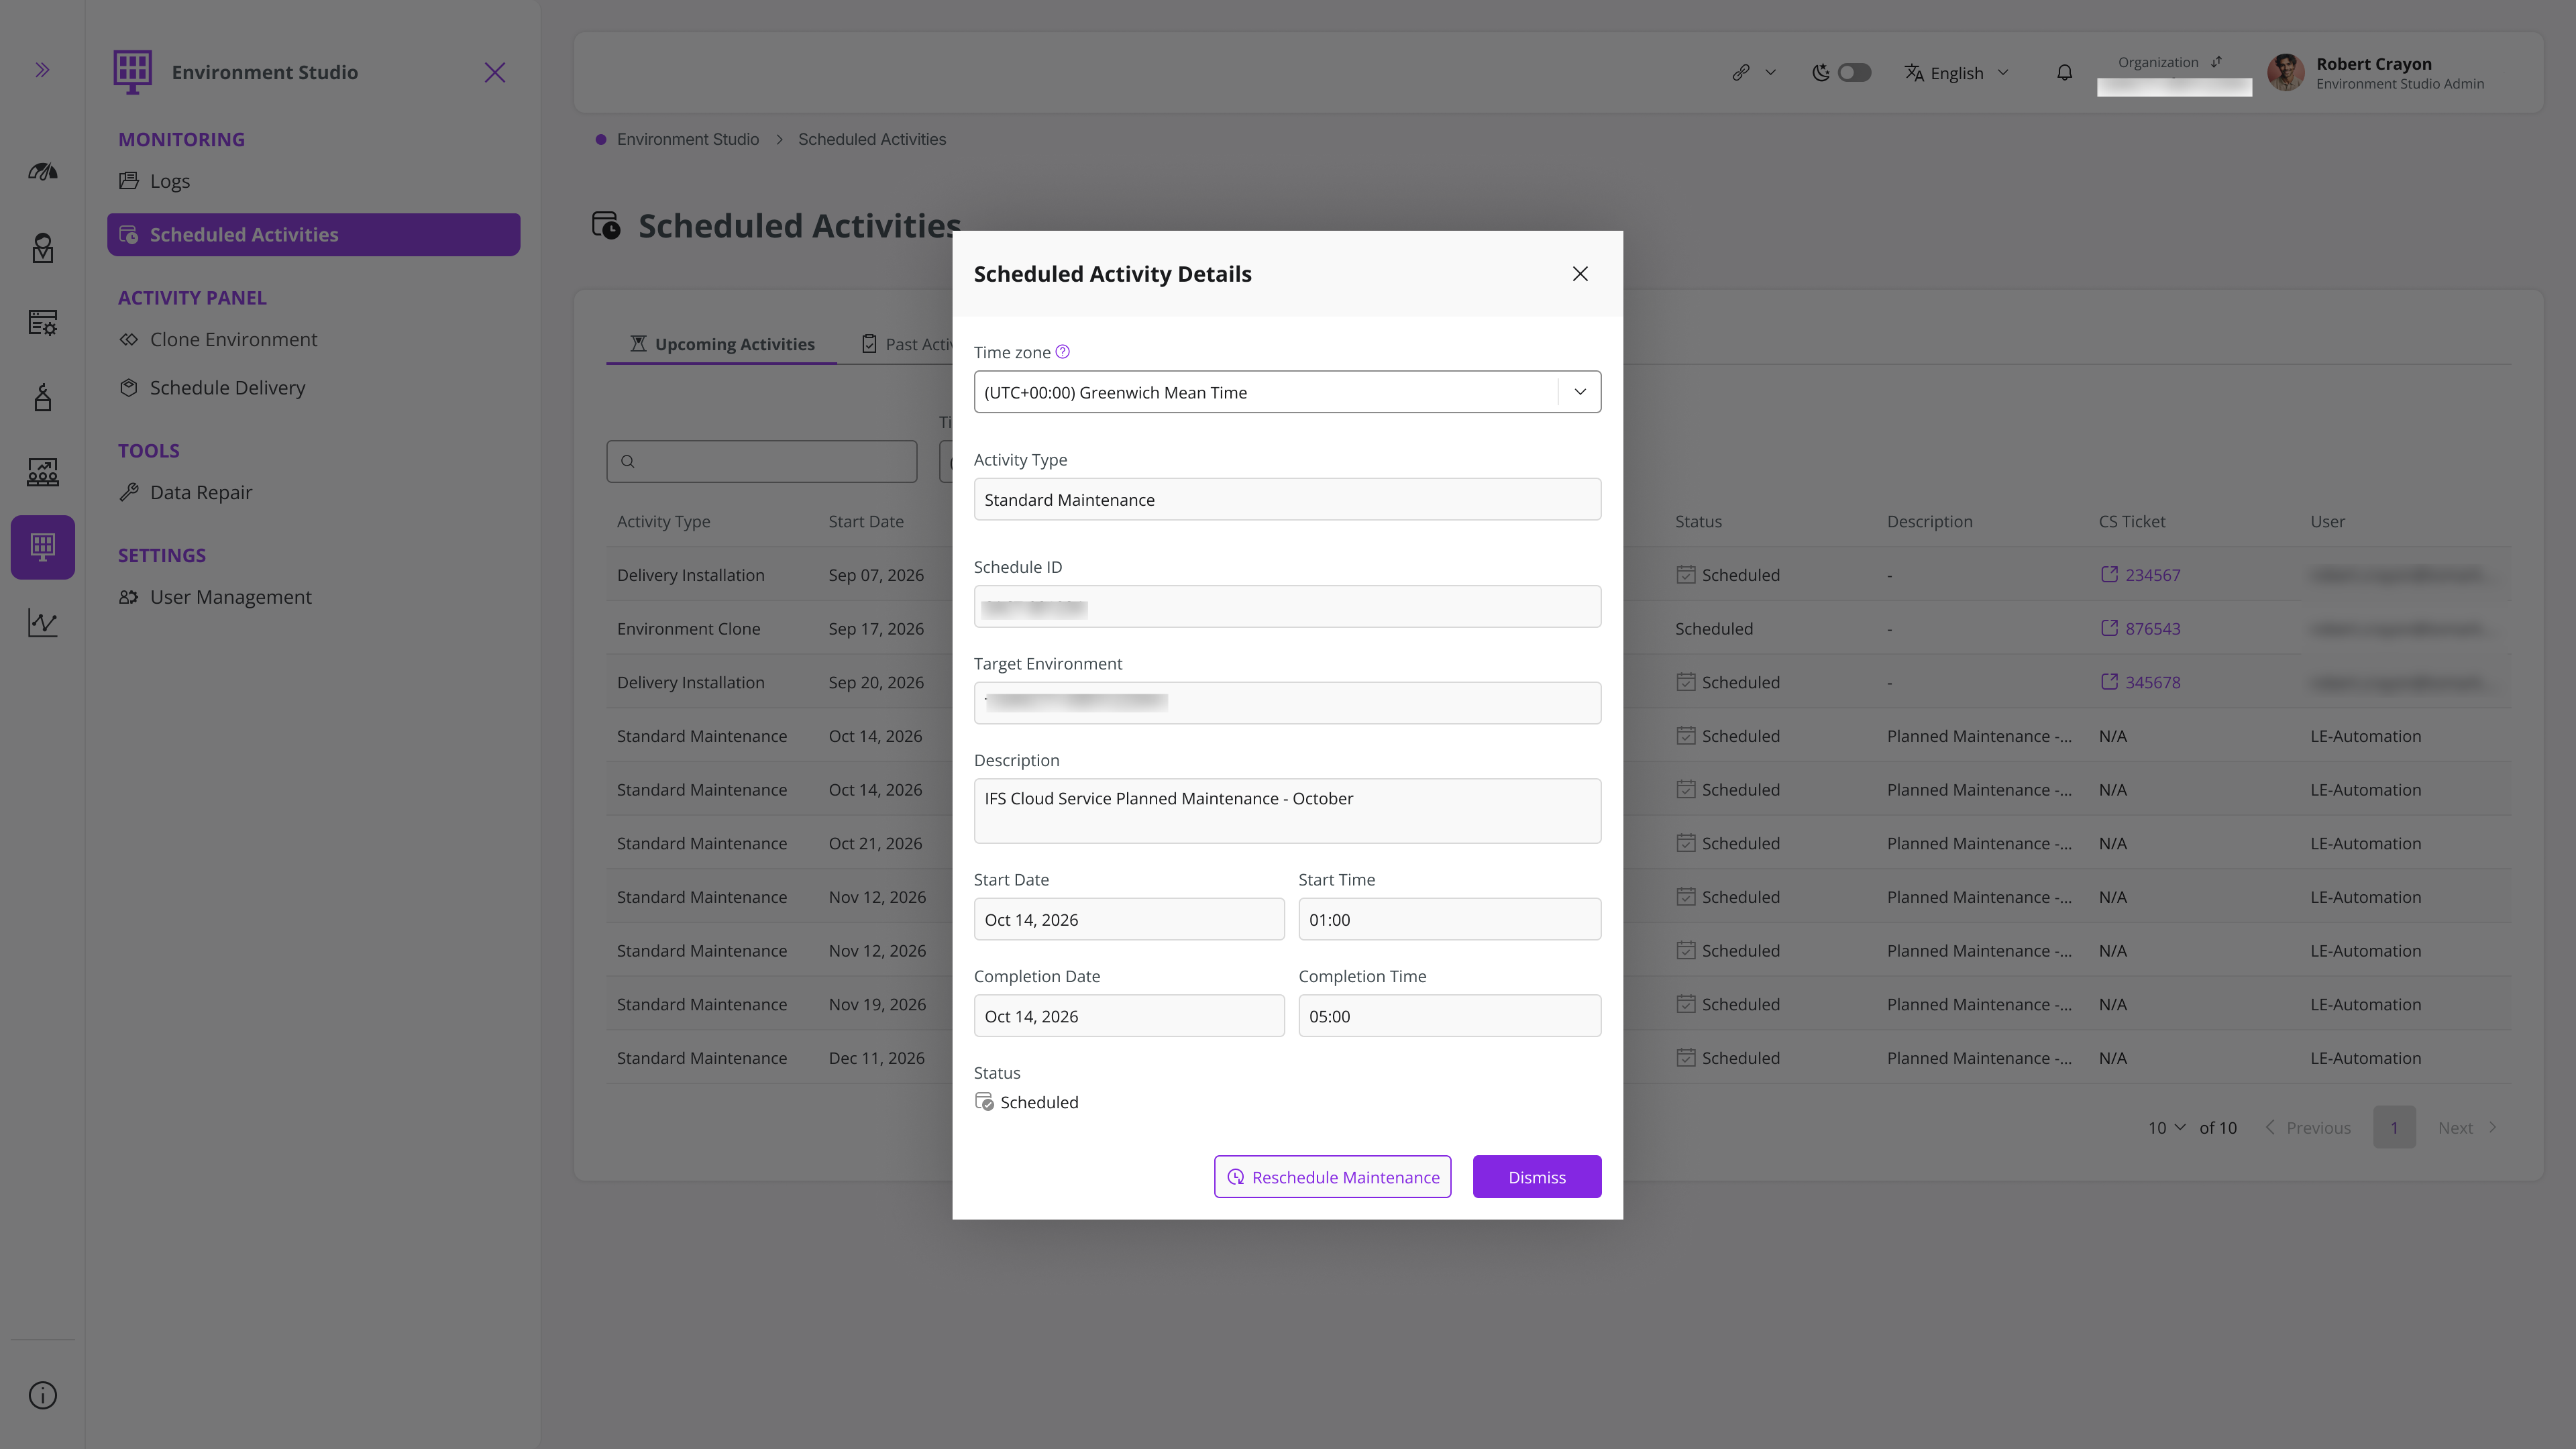This screenshot has height=1449, width=2576.
Task: Open the info icon at rail bottom
Action: pos(42,1395)
